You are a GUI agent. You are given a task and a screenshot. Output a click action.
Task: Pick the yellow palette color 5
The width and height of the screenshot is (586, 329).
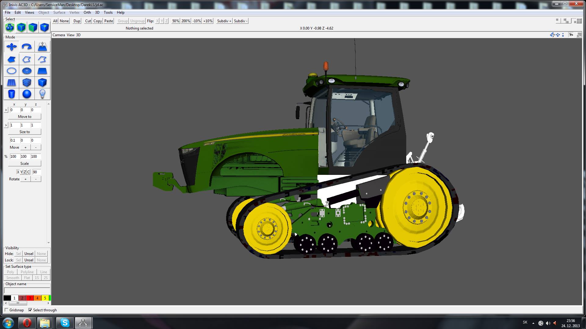(x=45, y=298)
